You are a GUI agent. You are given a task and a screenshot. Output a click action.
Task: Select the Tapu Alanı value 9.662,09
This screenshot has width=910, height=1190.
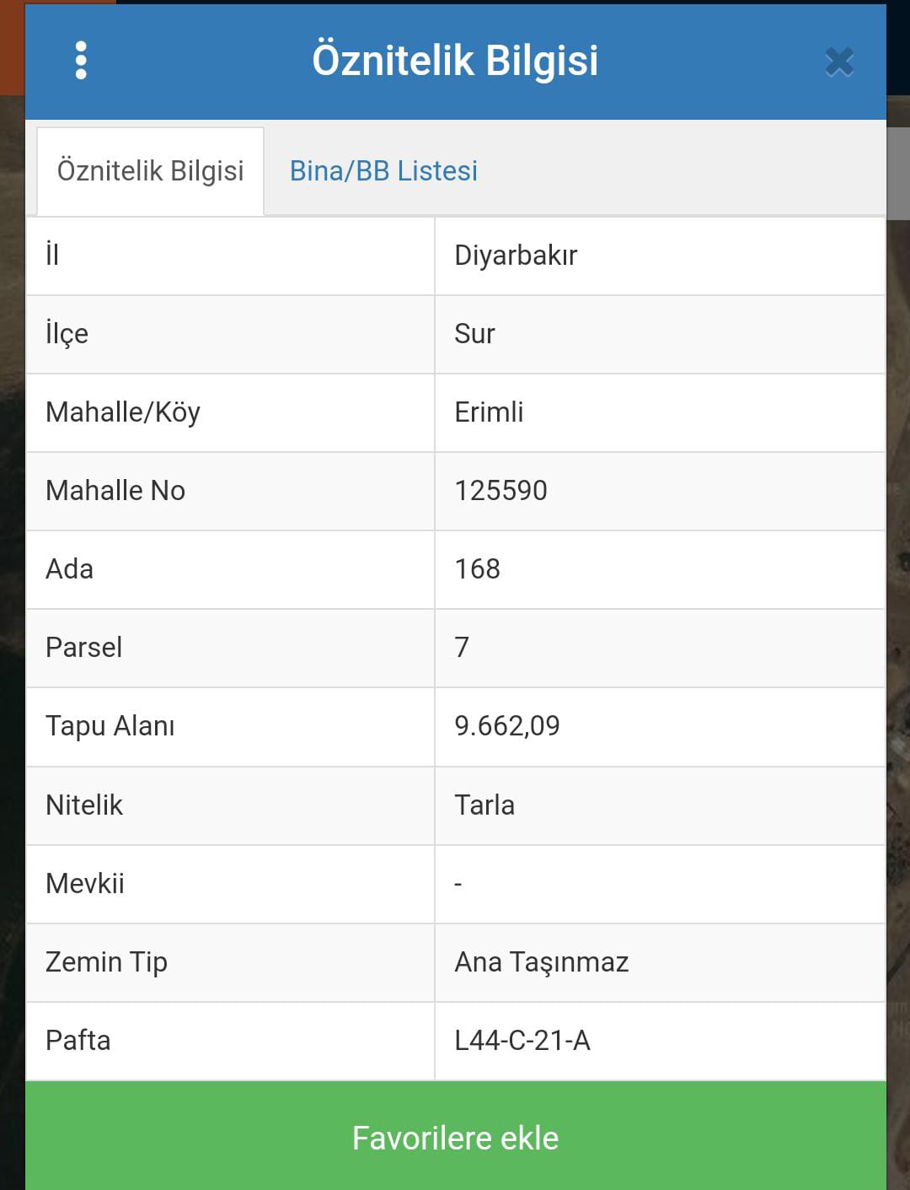coord(506,726)
